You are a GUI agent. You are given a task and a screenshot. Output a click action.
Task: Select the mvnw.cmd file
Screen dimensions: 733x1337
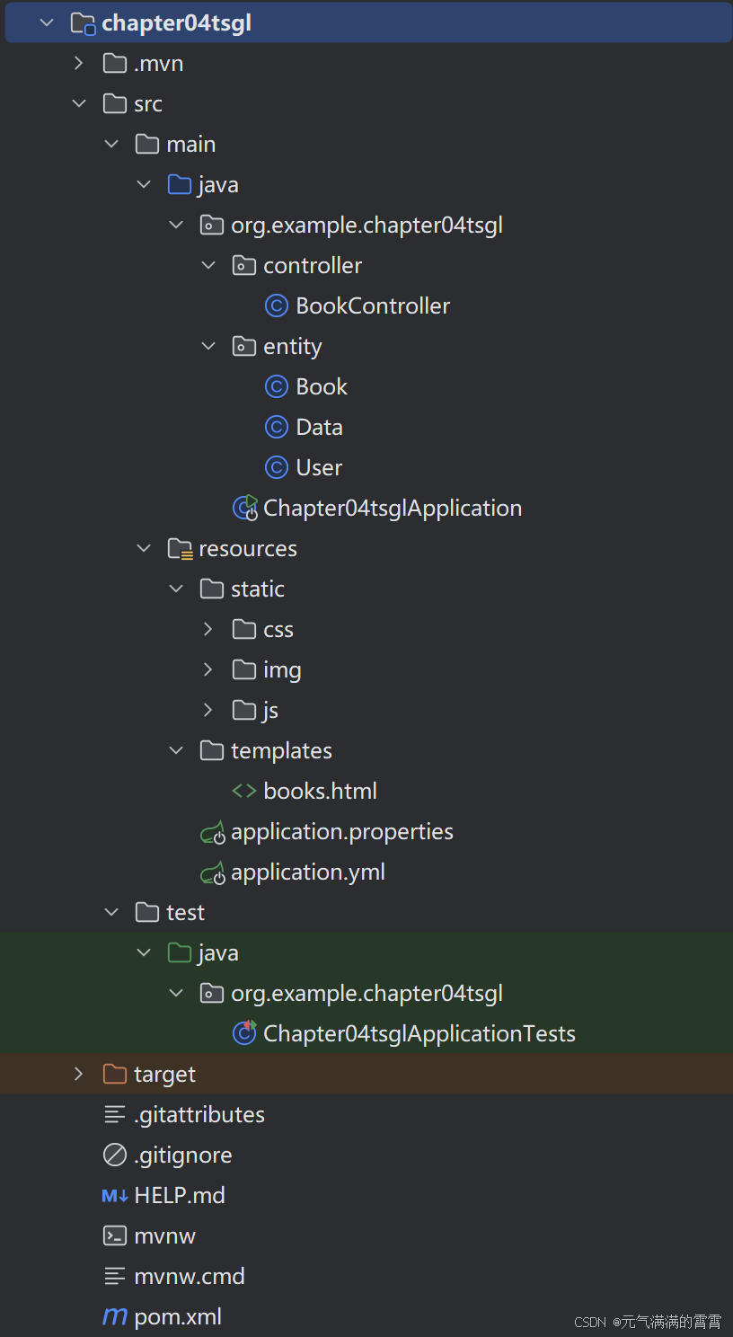[190, 1276]
